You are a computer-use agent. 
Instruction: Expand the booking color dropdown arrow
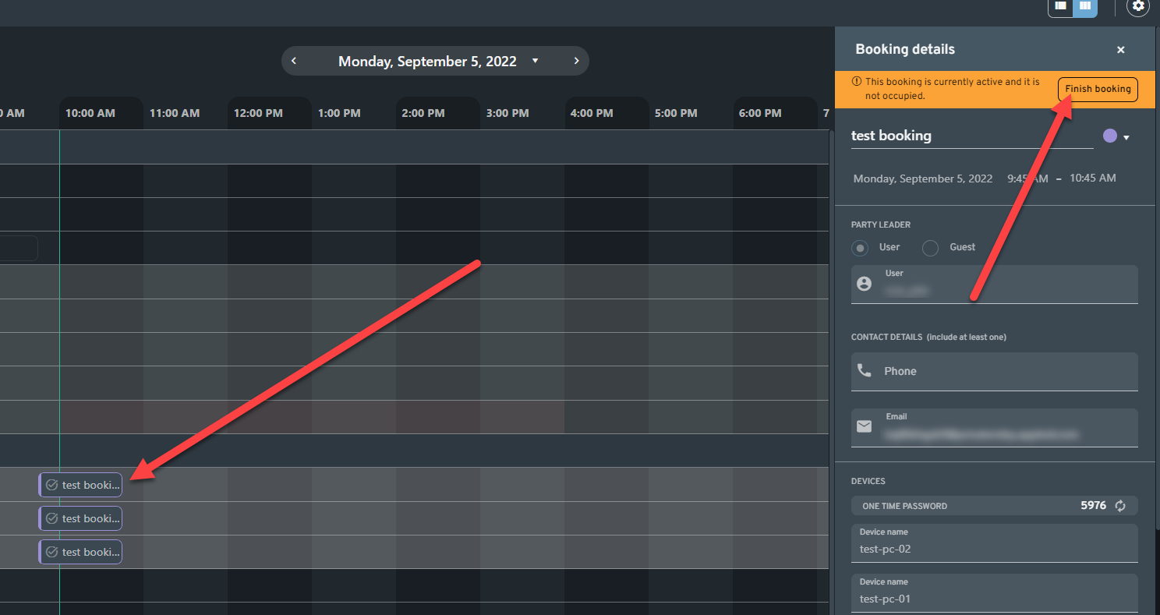coord(1126,137)
